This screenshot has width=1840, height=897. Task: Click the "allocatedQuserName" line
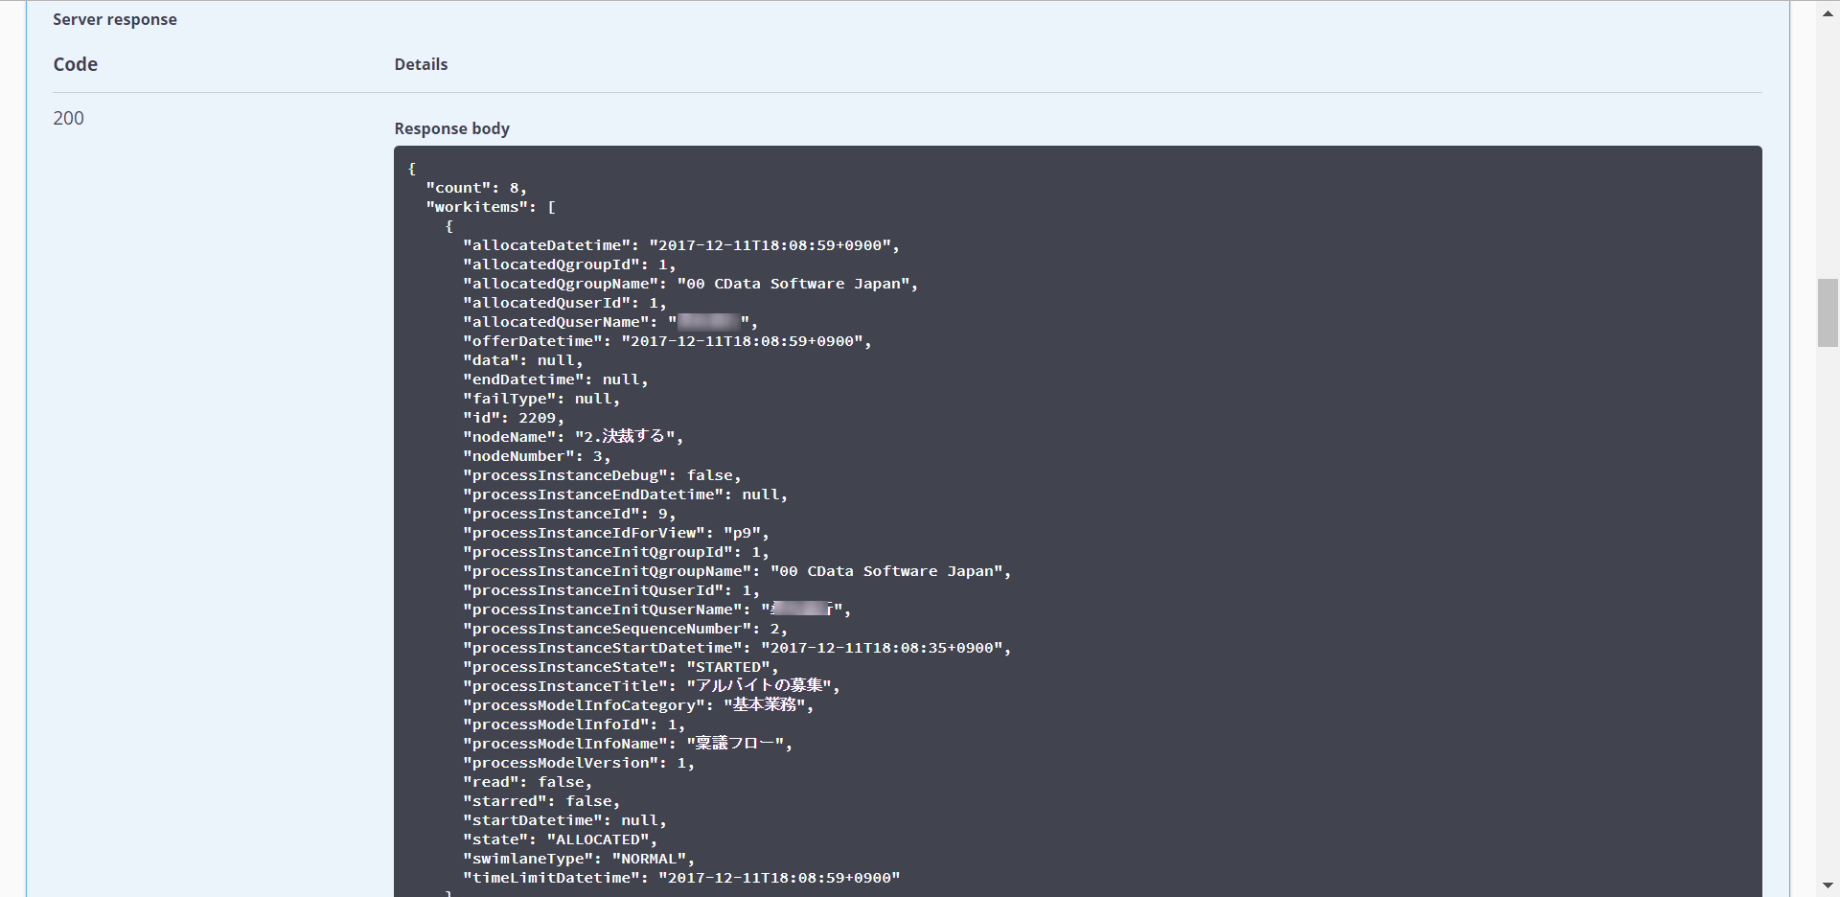coord(610,322)
